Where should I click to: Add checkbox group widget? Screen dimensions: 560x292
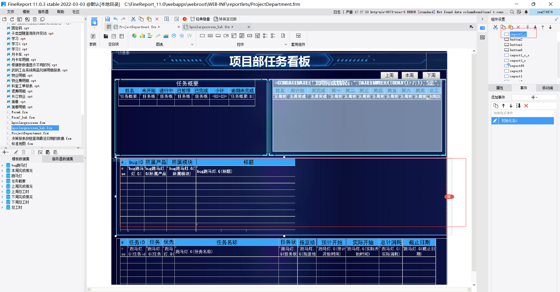(x=273, y=36)
